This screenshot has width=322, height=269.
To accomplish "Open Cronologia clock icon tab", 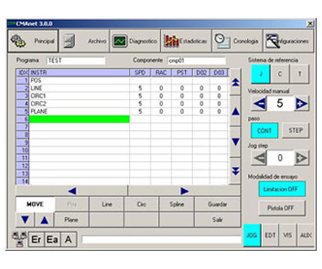I will click(x=237, y=41).
